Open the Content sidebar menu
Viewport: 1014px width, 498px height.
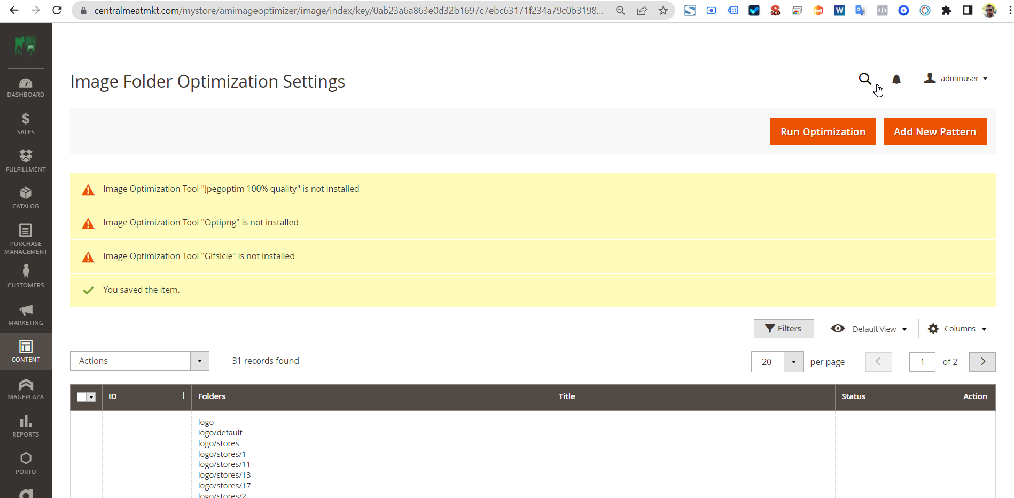click(x=26, y=352)
